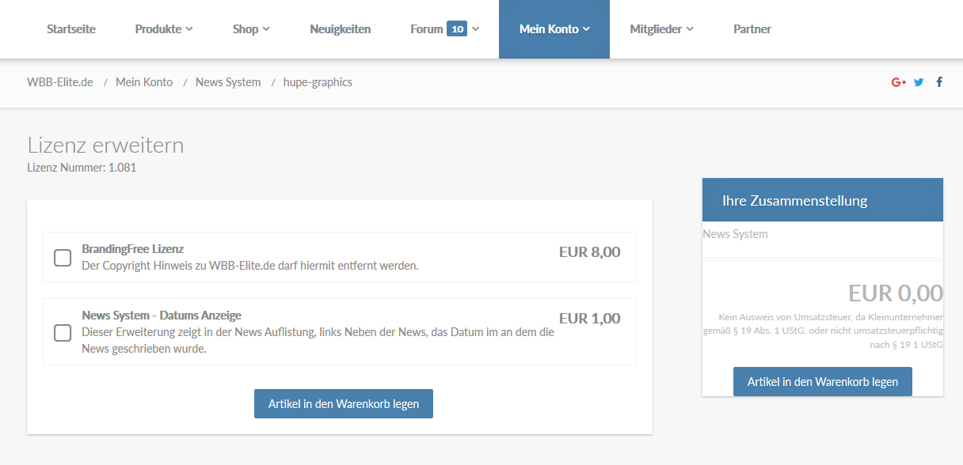Open the Shop dropdown menu
Screen dimensions: 963x465
click(251, 29)
